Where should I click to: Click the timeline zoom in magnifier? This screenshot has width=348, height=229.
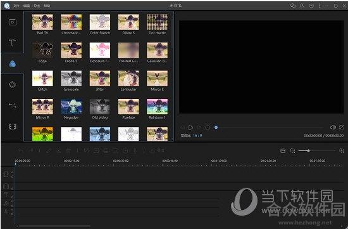pyautogui.click(x=342, y=151)
